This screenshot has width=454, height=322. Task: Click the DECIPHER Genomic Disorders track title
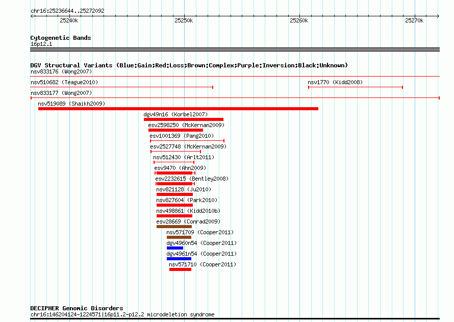pos(77,308)
